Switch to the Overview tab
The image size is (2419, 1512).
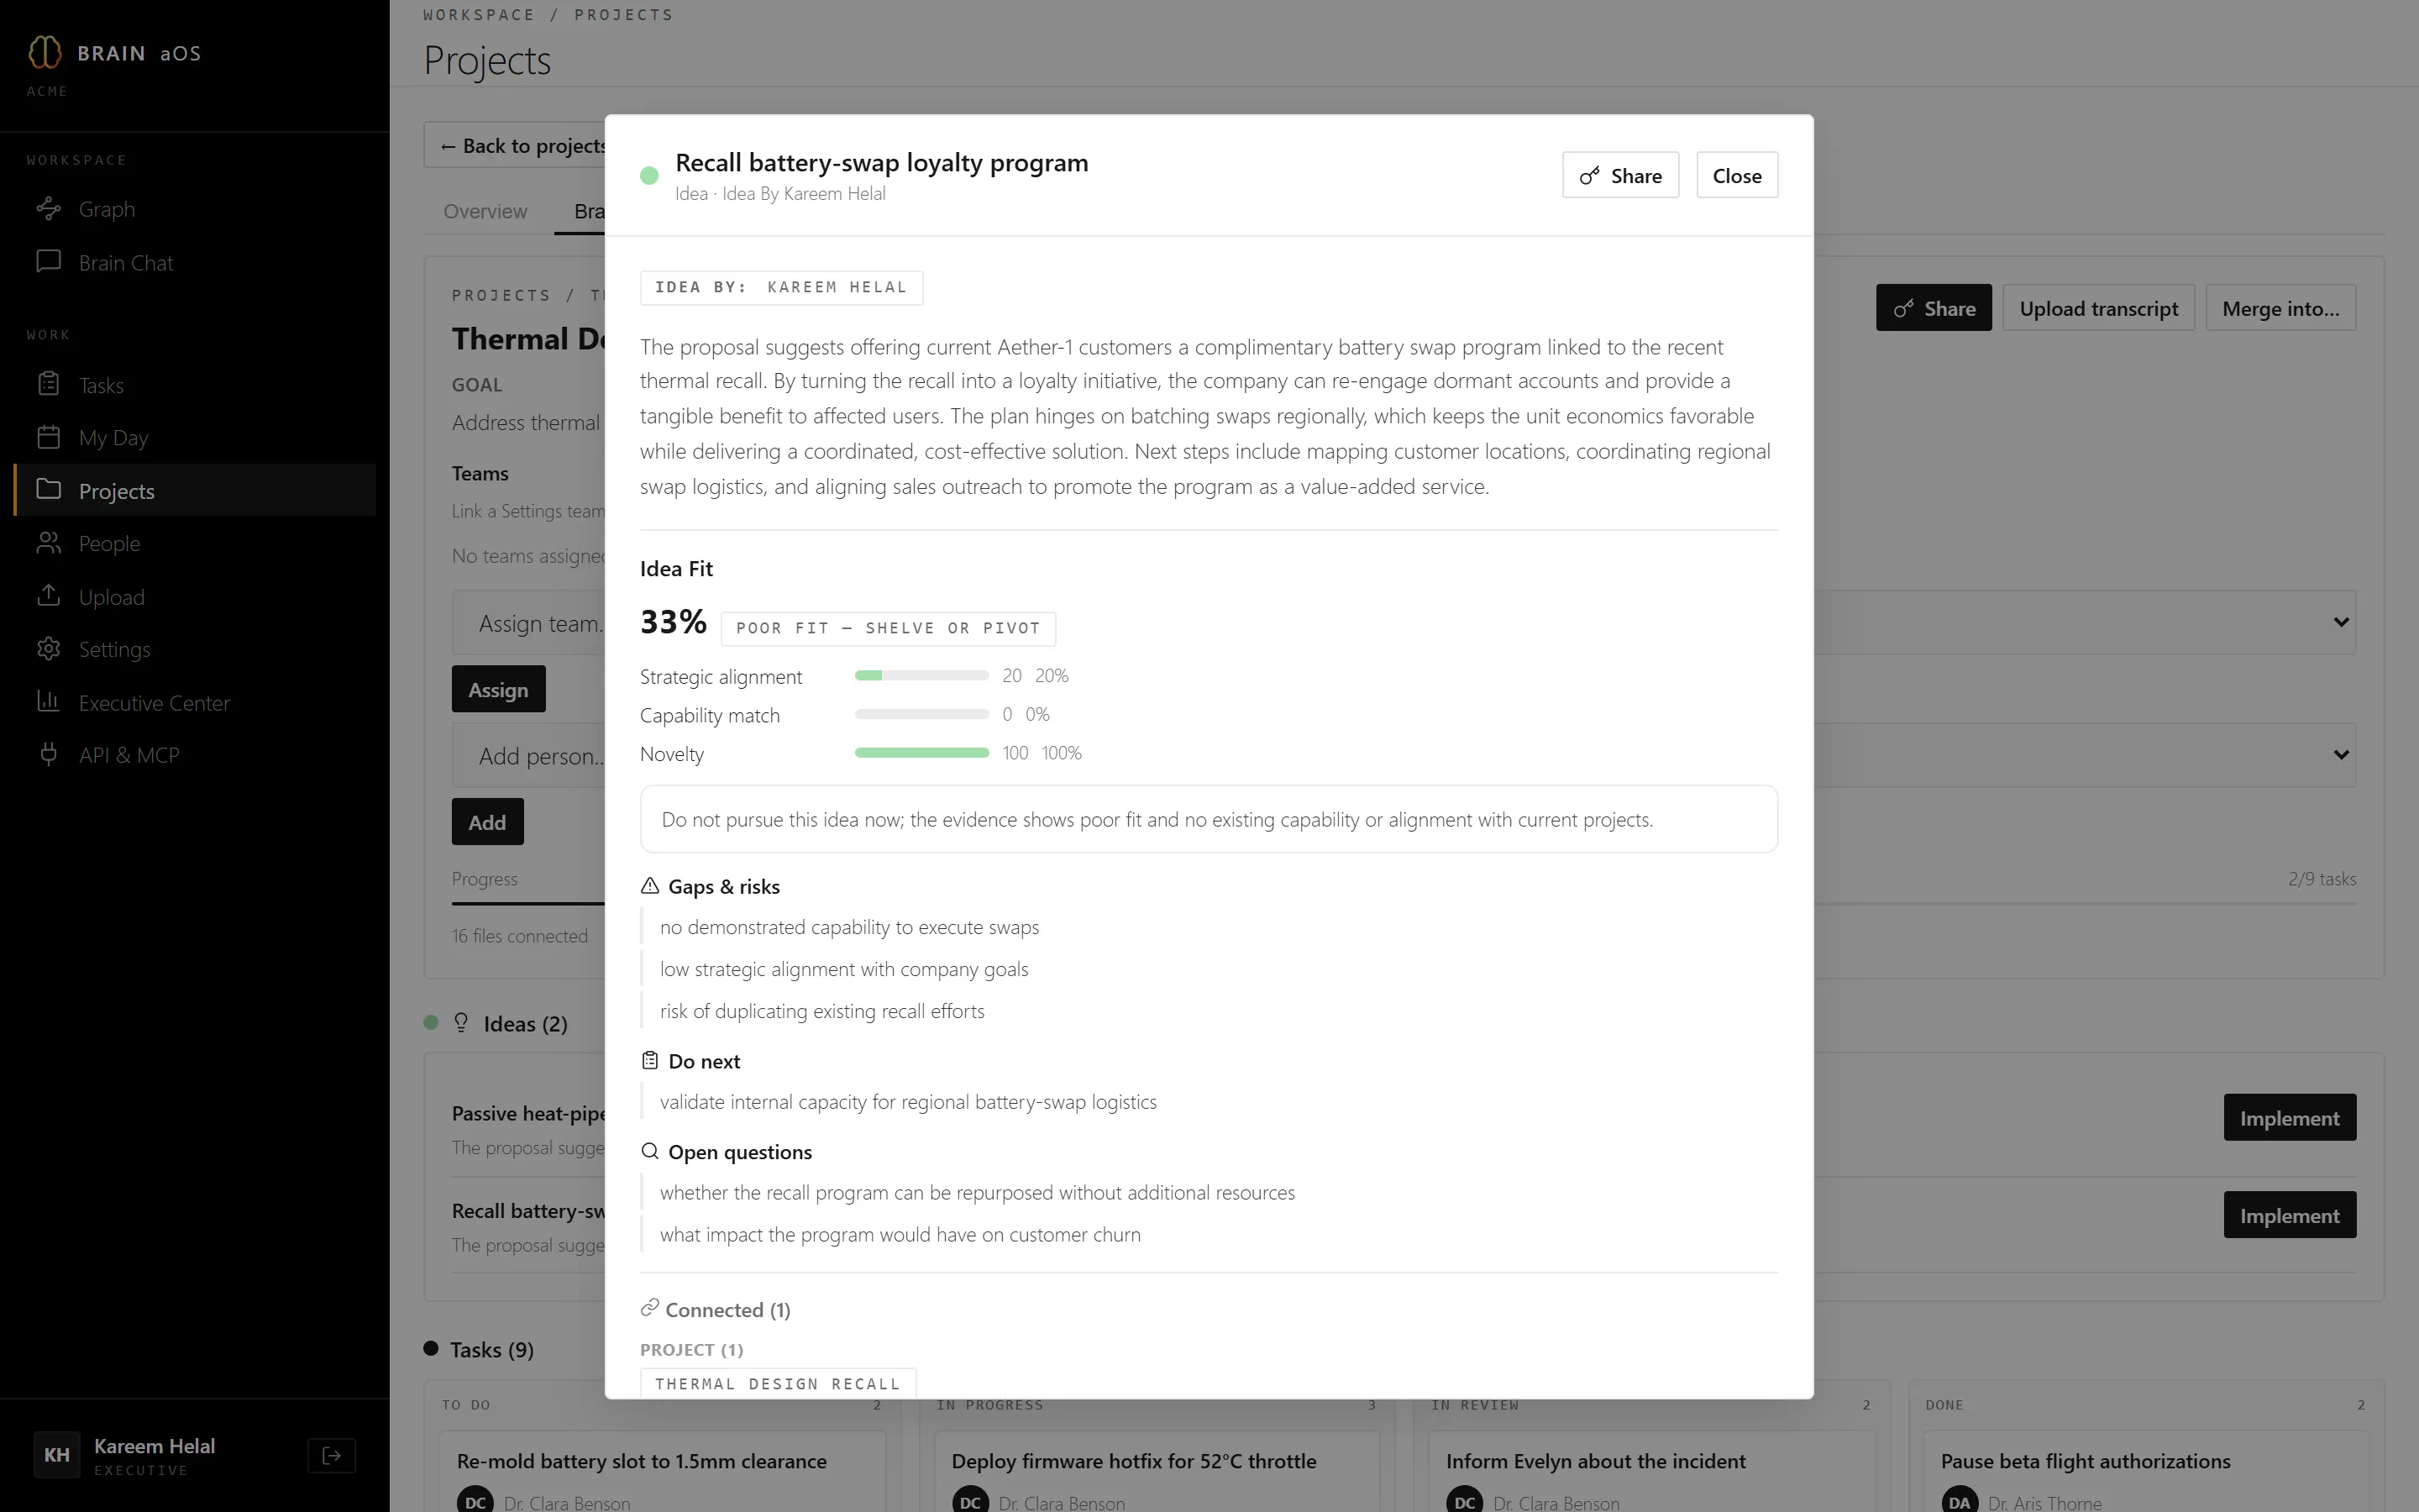tap(485, 211)
